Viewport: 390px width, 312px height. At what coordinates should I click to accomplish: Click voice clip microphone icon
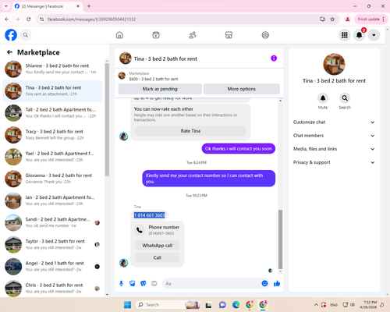(x=121, y=283)
